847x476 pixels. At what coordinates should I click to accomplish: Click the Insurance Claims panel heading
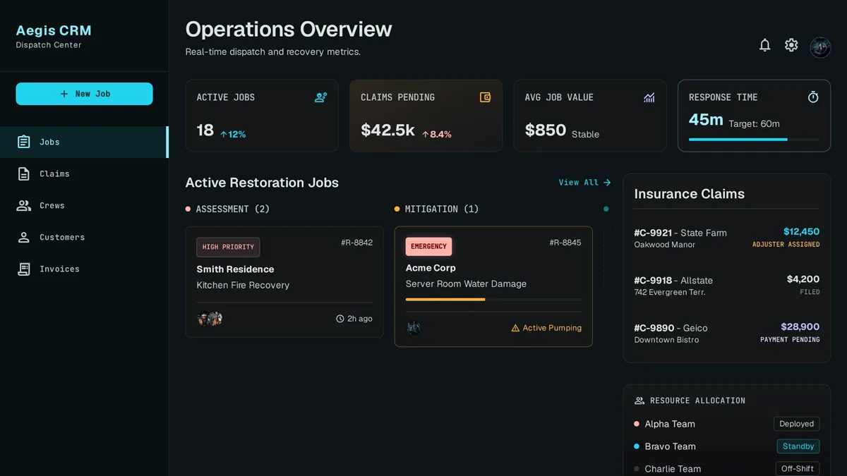click(x=689, y=194)
